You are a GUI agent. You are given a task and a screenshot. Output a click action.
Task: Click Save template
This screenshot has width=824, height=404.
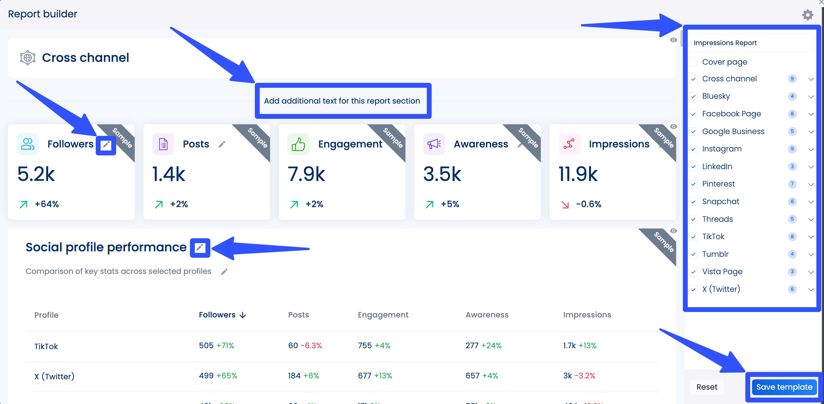coord(784,387)
